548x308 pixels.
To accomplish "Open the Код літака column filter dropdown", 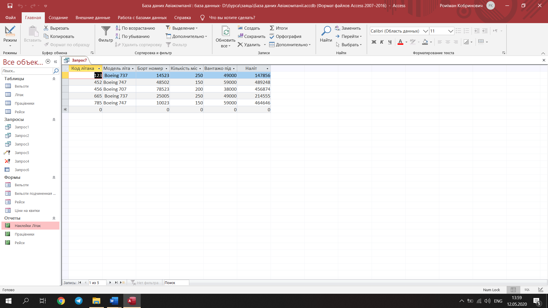I will pyautogui.click(x=99, y=68).
